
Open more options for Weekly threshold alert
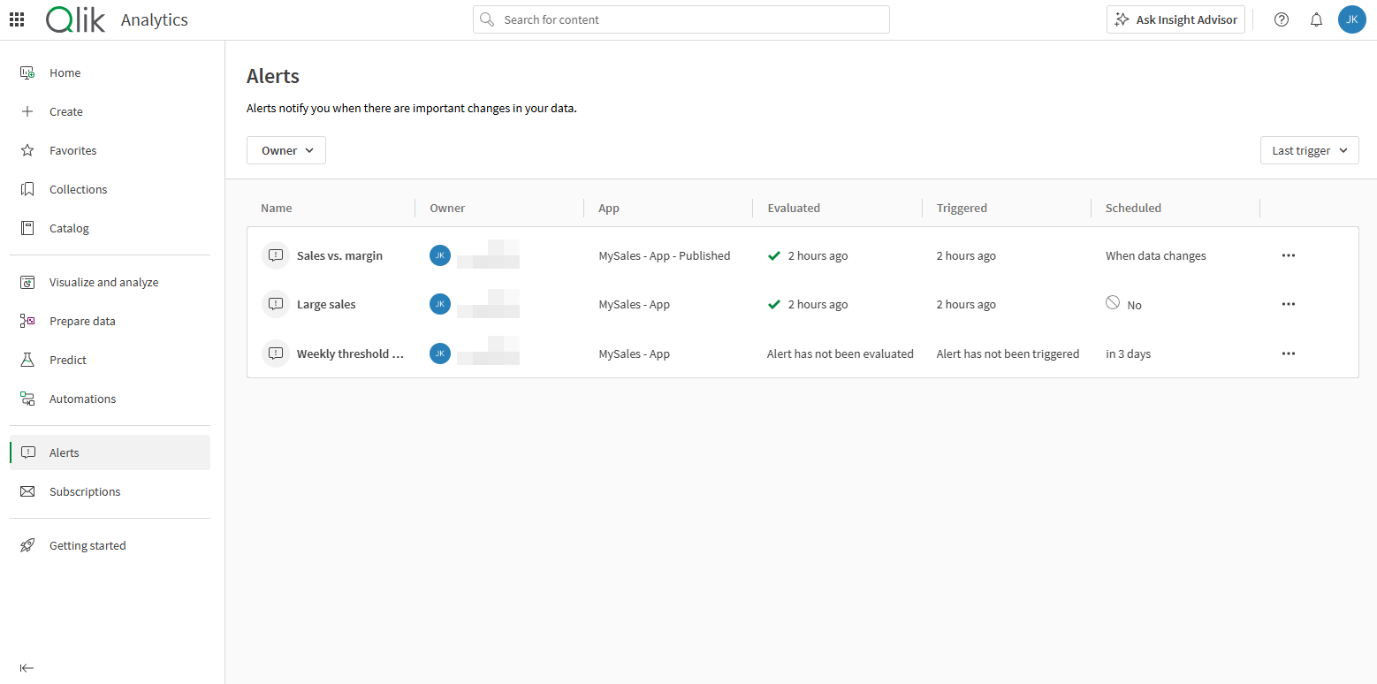point(1288,353)
